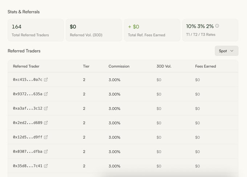Image resolution: width=247 pixels, height=177 pixels.
Task: Click the Referred Traders section heading
Action: pos(24,51)
